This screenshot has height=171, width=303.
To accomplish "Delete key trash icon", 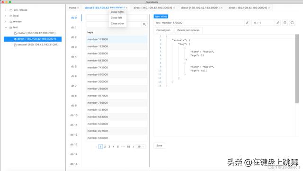I will click(x=285, y=23).
